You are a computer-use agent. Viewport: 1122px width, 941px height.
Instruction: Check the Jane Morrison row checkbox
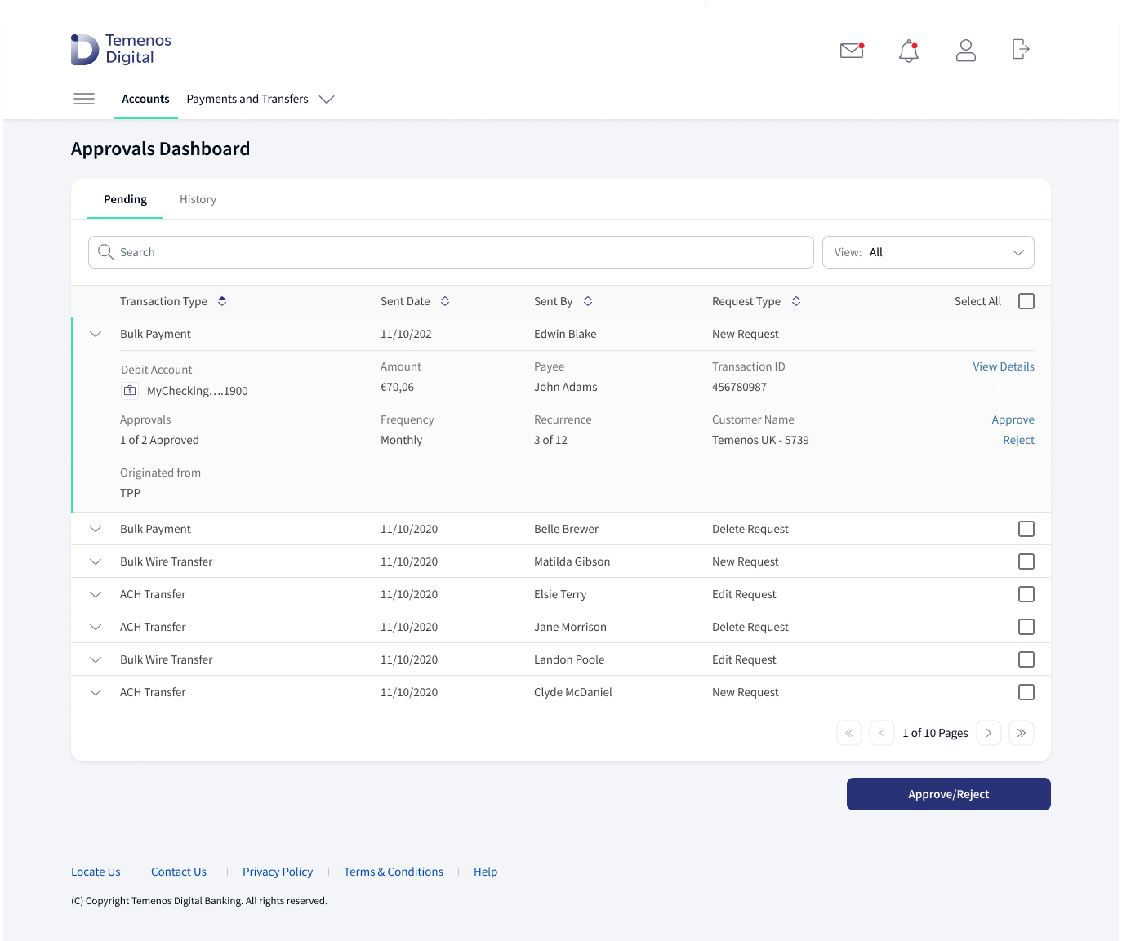pos(1026,627)
